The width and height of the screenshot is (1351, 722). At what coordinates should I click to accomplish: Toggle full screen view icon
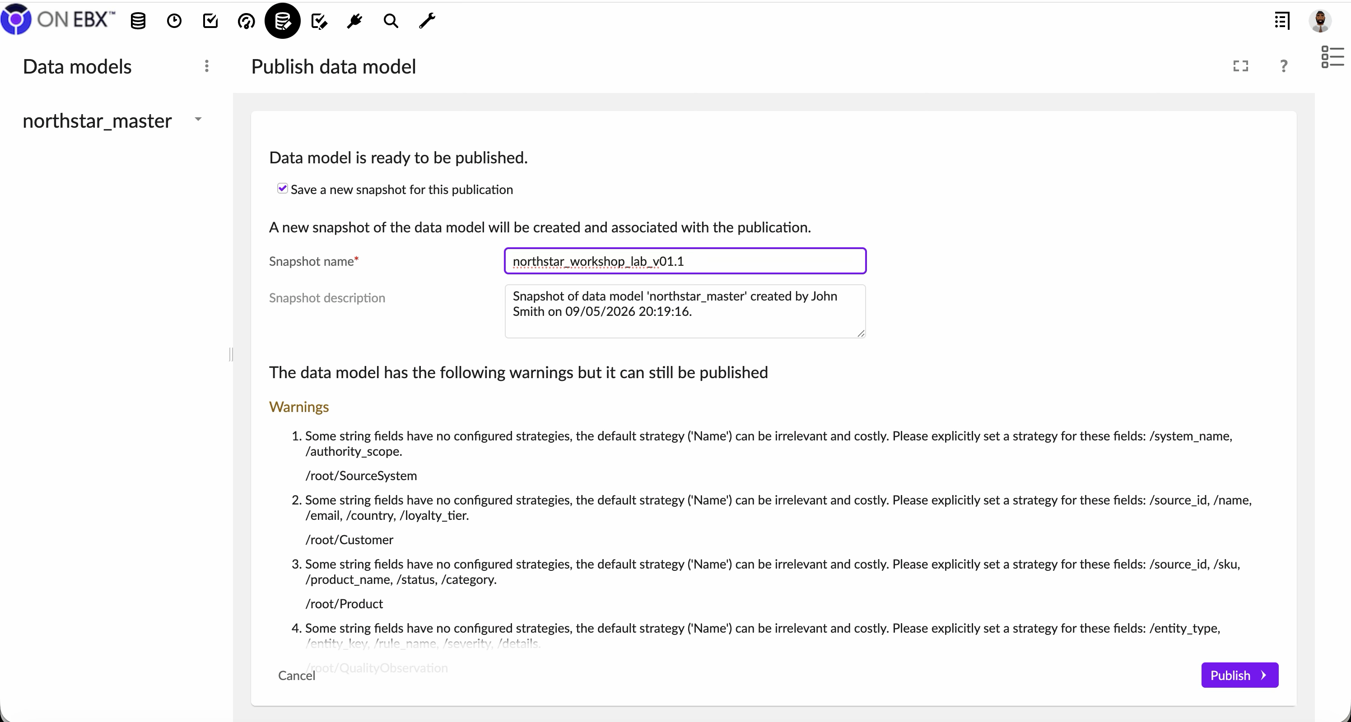tap(1240, 66)
